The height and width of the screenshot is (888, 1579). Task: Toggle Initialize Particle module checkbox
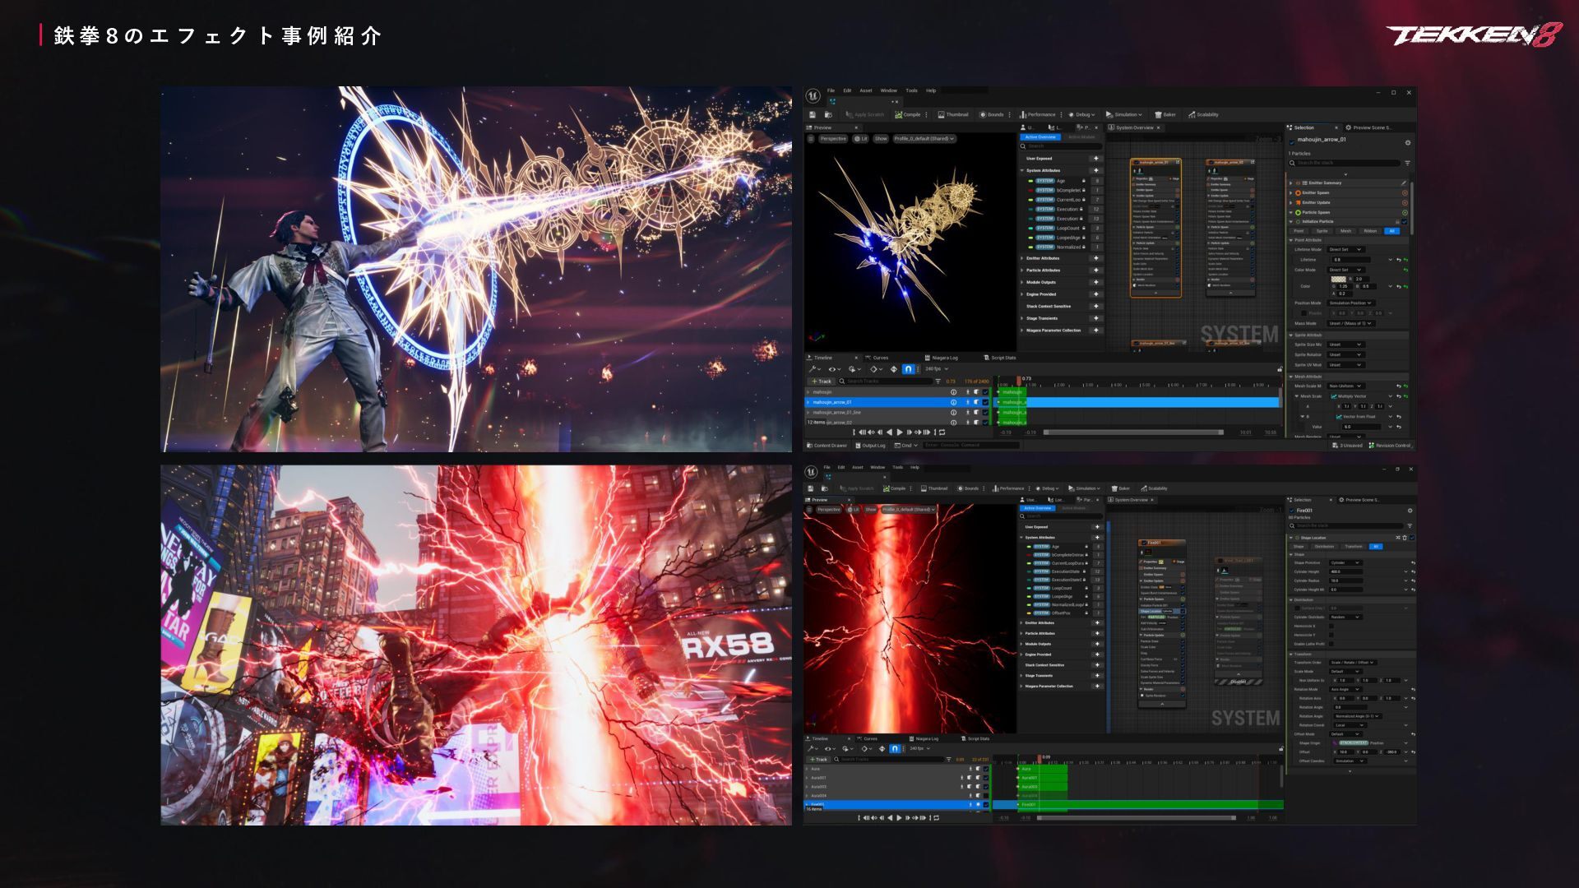(1404, 222)
